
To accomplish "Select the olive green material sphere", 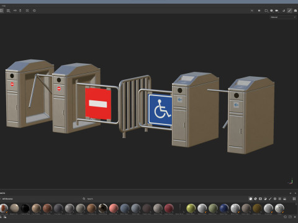I will click(x=213, y=208).
